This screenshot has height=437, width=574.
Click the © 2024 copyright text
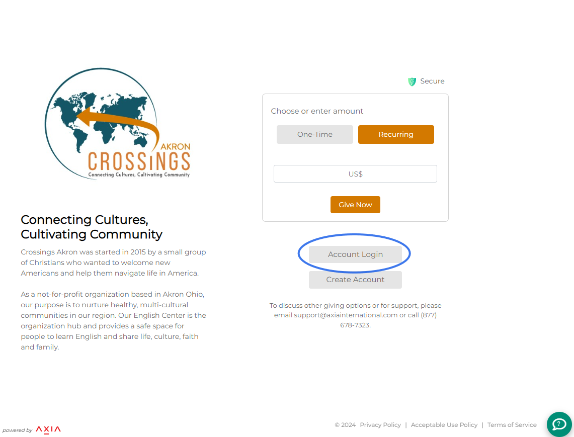345,425
